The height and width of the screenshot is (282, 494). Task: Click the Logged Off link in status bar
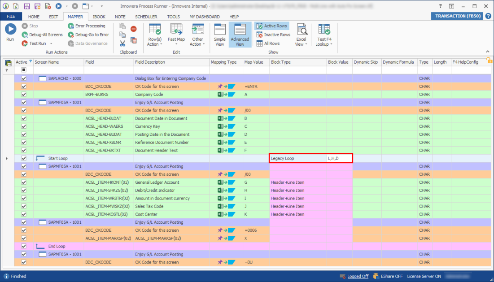(358, 276)
